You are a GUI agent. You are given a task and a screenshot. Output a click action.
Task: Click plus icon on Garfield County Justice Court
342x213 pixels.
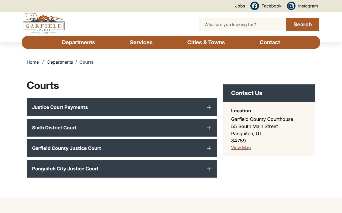coord(209,148)
